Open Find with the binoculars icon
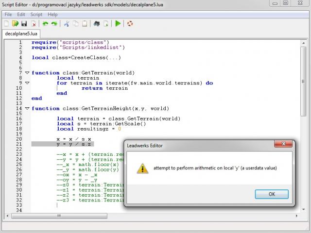311x233 pixels. 97,23
